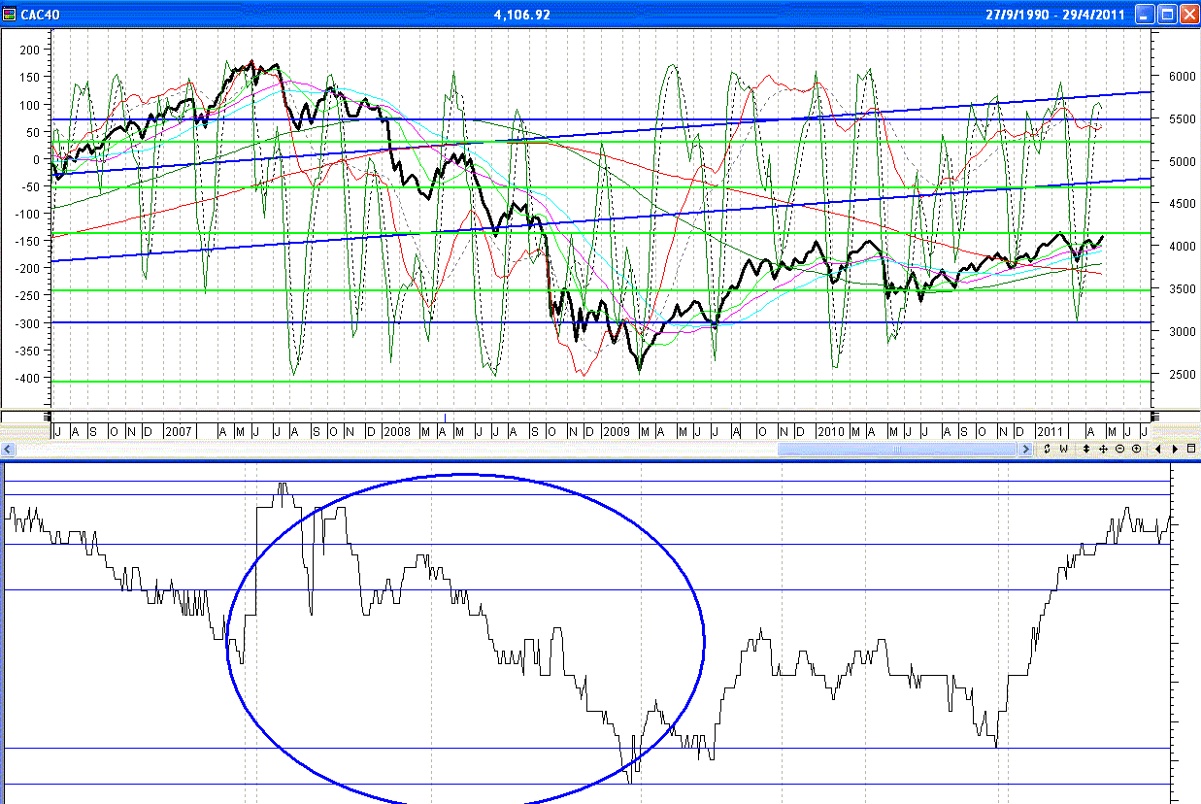Minimize the CAC40 chart window

[1146, 14]
